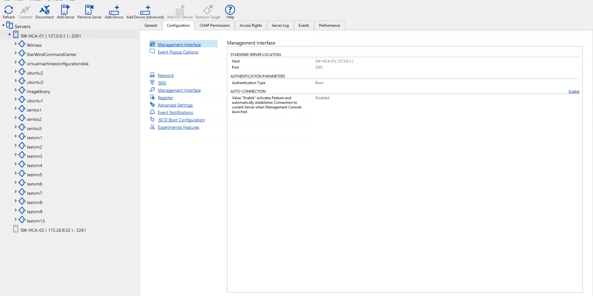The image size is (593, 296).
Task: Click the iSCSI Boot Configuration icon
Action: (152, 120)
